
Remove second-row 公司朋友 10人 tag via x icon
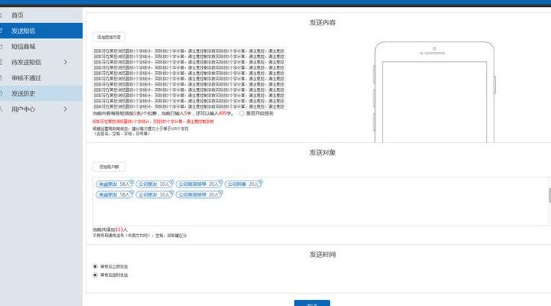pos(171,192)
